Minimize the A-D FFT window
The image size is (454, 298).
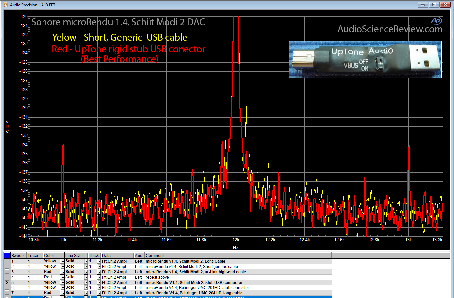[423, 5]
